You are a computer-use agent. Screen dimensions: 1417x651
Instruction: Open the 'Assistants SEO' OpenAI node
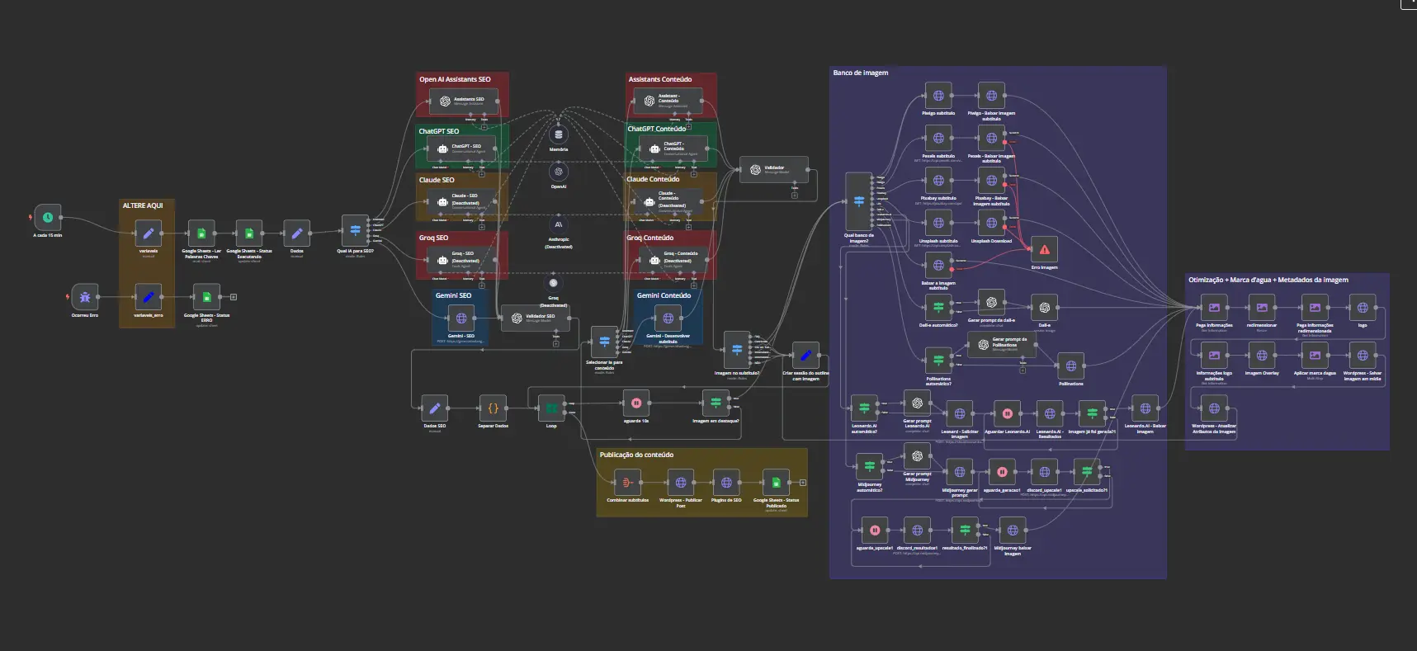pyautogui.click(x=463, y=101)
